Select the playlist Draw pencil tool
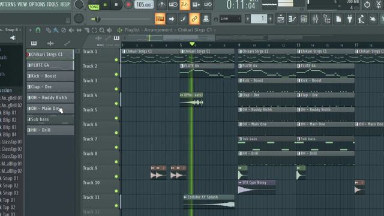Viewport: 384px width, 216px height. (48, 31)
